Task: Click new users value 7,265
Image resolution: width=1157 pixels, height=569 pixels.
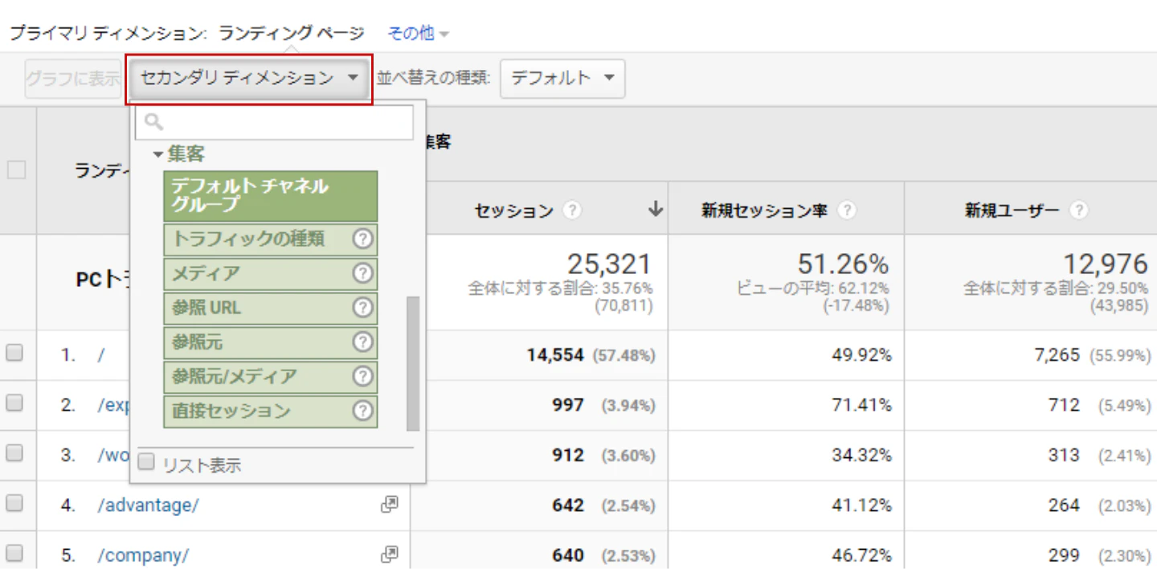Action: coord(1057,354)
